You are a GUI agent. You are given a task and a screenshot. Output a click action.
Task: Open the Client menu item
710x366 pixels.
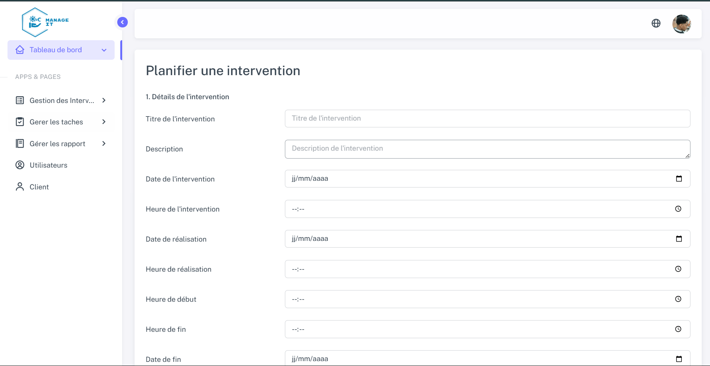39,187
